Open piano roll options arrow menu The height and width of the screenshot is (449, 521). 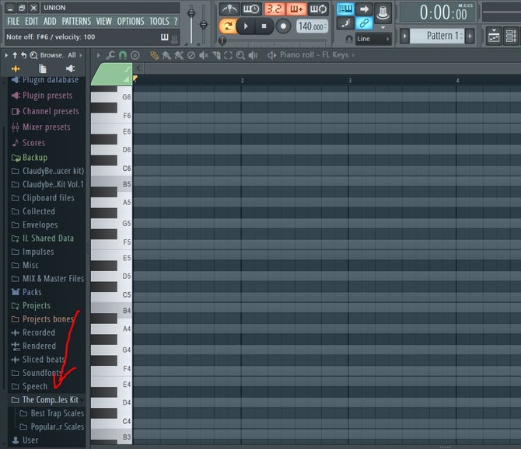pos(98,55)
